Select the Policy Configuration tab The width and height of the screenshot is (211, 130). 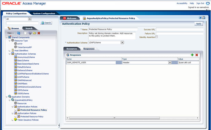[16, 13]
